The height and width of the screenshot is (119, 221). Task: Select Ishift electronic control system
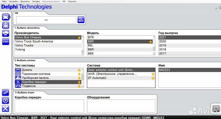point(121,74)
